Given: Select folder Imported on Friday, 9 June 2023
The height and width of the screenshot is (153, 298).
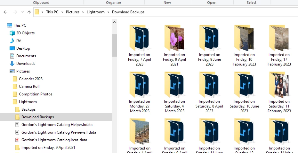Looking at the screenshot, I should pos(209,45).
